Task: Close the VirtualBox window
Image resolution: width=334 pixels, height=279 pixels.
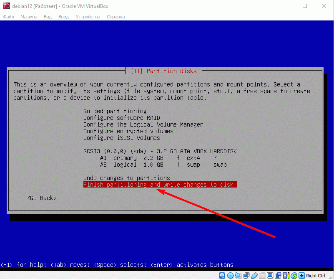Action: (x=324, y=6)
